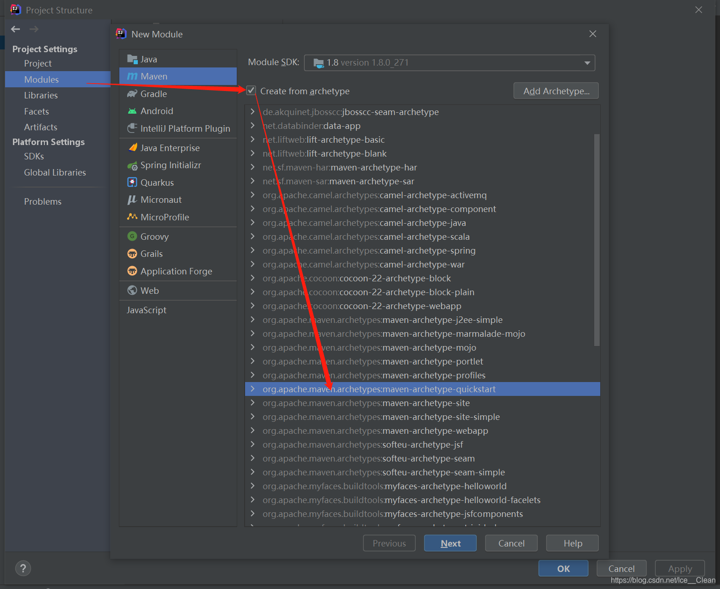This screenshot has height=589, width=720.
Task: Select cocoon-22-archetype-block-plain row
Action: pos(422,292)
